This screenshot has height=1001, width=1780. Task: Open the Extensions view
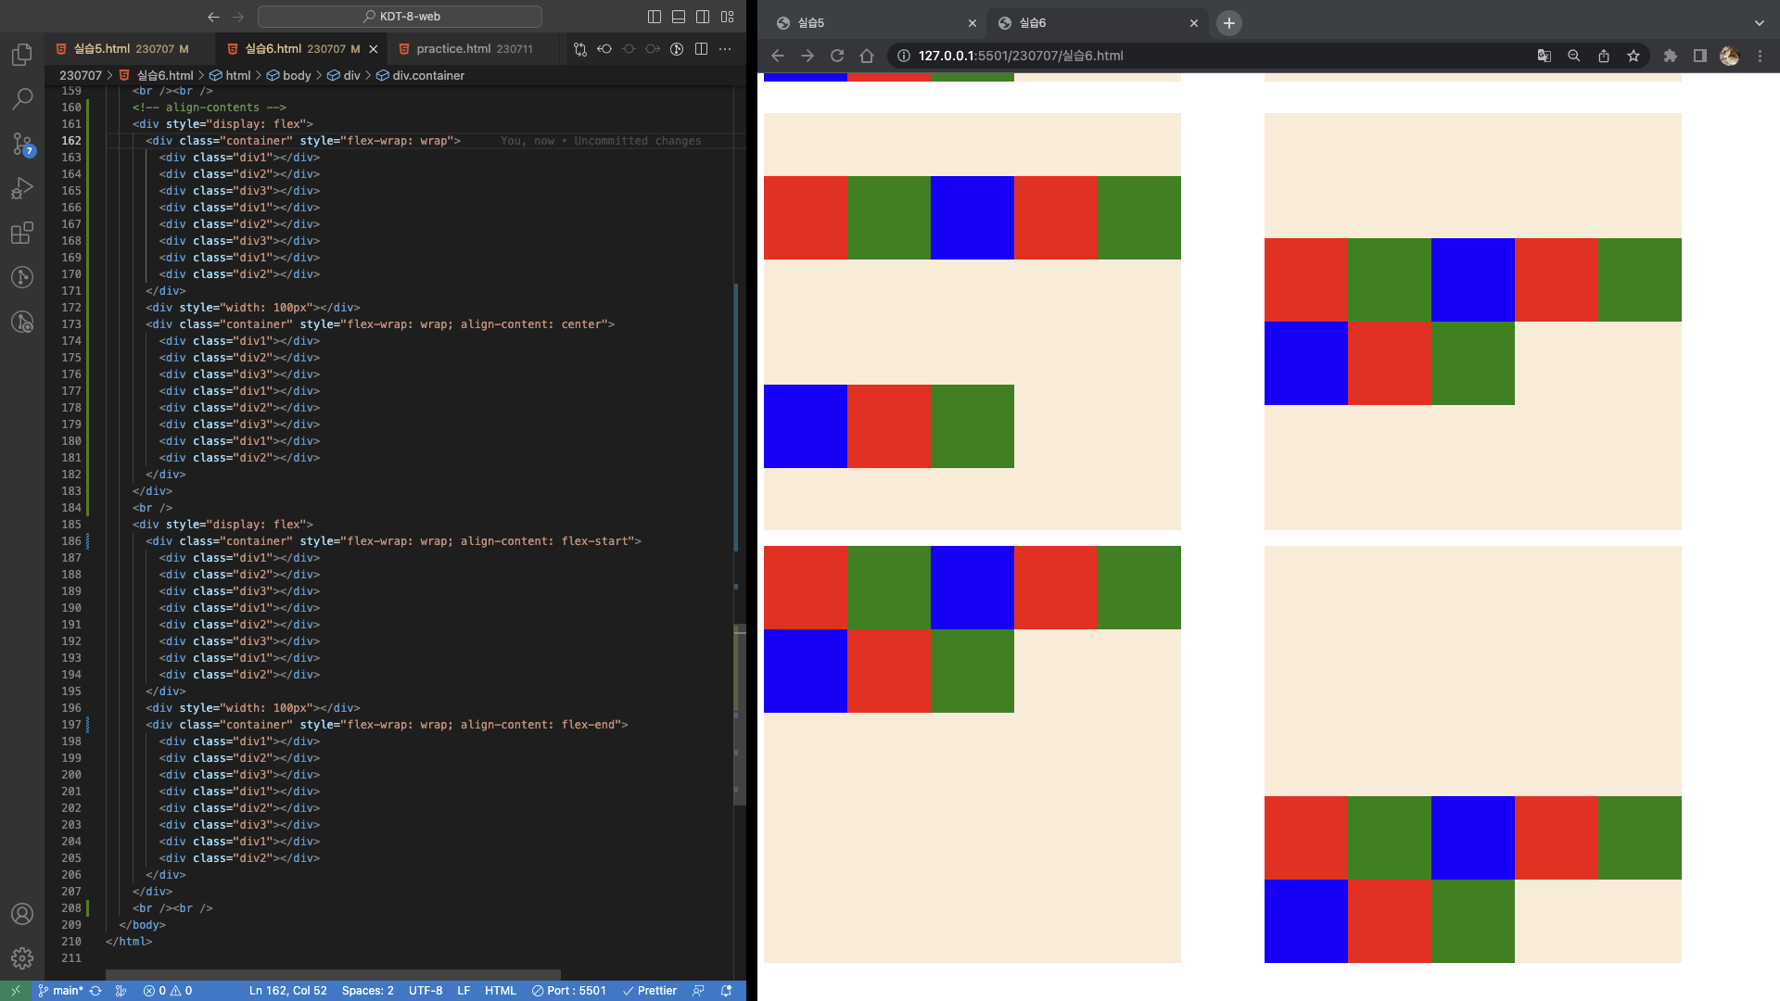[22, 233]
